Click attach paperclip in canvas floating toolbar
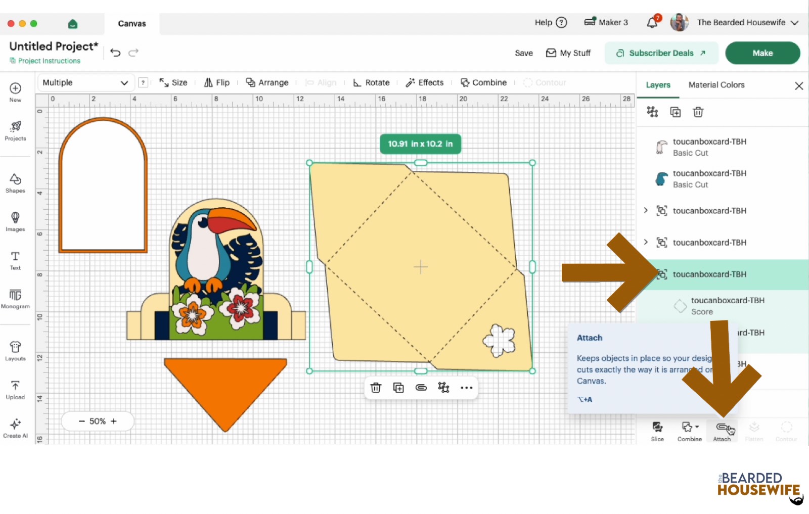Image resolution: width=809 pixels, height=514 pixels. point(421,388)
